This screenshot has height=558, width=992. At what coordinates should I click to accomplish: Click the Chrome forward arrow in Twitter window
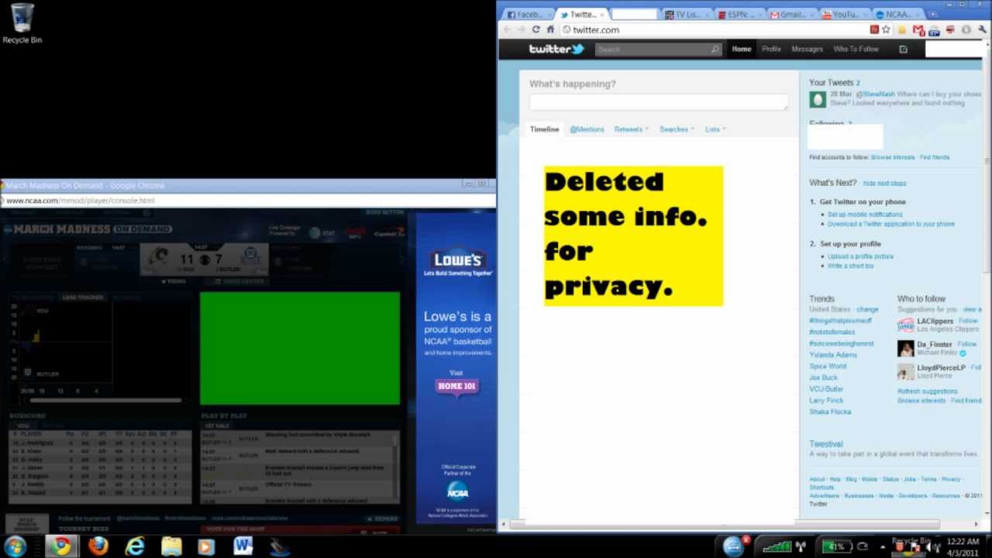point(521,29)
